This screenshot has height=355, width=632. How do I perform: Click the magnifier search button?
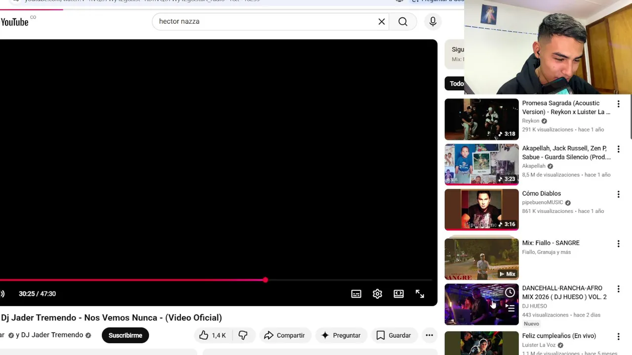403,22
